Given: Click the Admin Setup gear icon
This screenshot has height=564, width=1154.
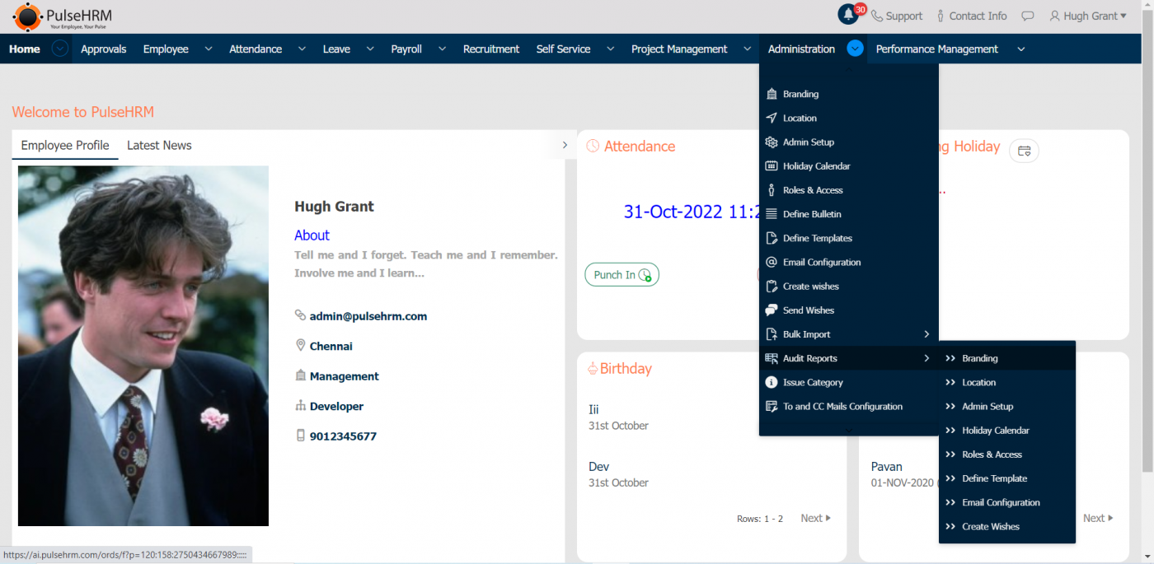Looking at the screenshot, I should [x=772, y=142].
